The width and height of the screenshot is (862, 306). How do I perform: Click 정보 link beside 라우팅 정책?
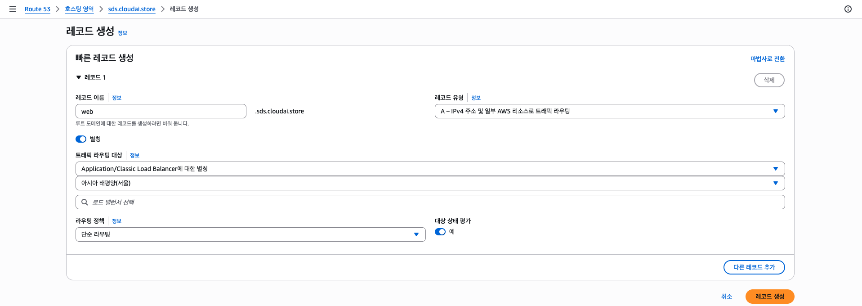point(116,221)
